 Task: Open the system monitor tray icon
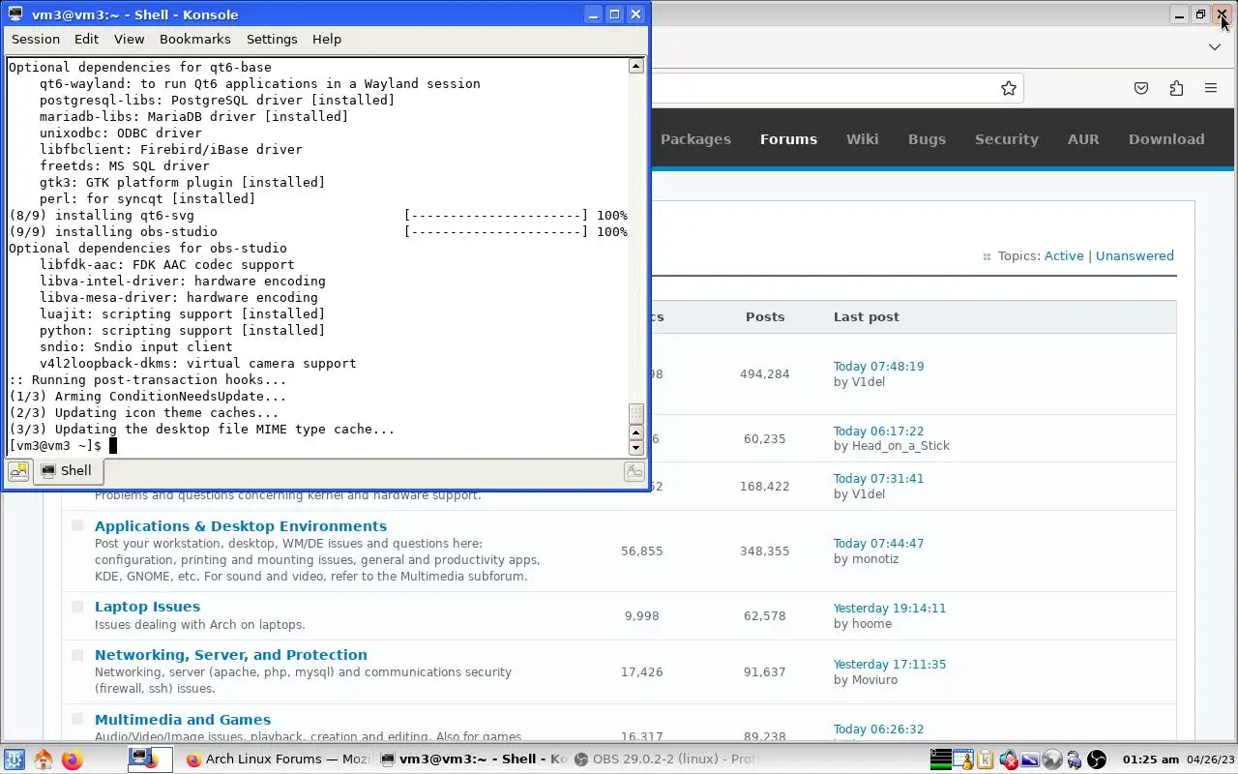[x=941, y=759]
